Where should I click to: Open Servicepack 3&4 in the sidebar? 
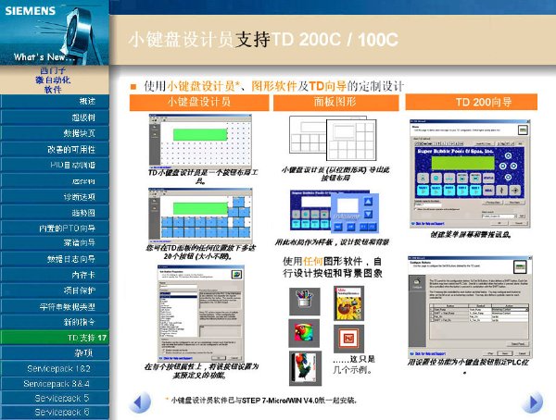point(55,384)
